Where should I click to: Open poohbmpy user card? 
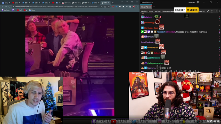150,22
